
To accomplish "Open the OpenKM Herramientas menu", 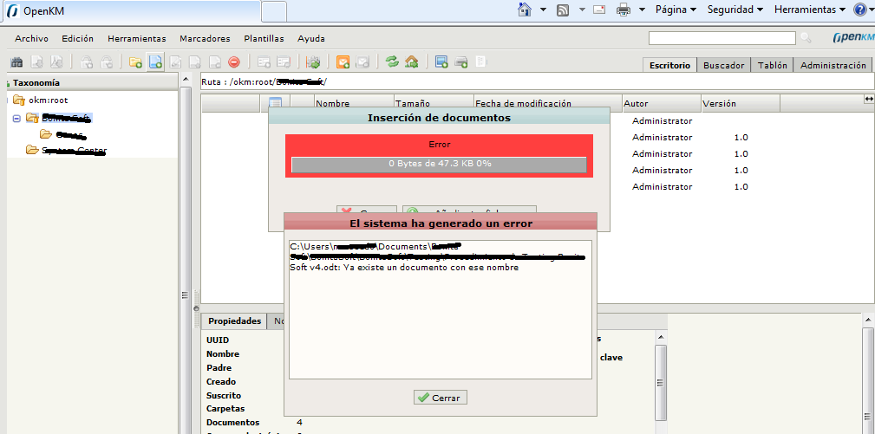I will point(137,38).
